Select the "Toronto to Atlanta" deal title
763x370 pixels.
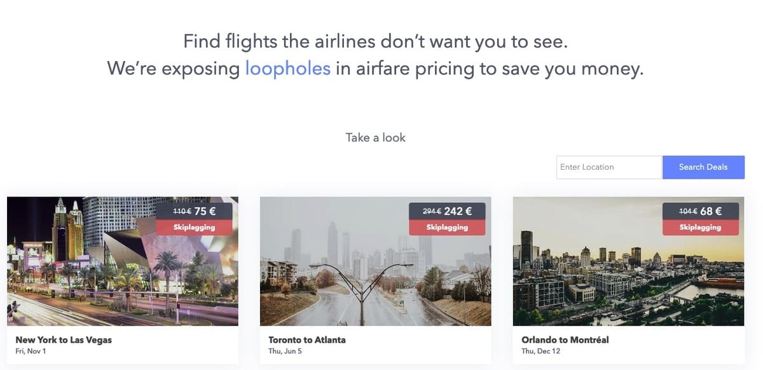(x=307, y=340)
